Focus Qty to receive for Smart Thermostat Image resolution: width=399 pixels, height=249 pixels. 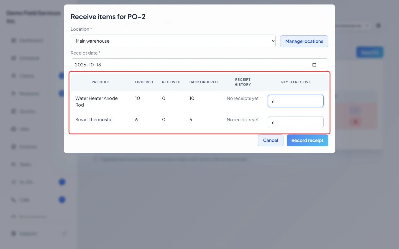click(296, 122)
